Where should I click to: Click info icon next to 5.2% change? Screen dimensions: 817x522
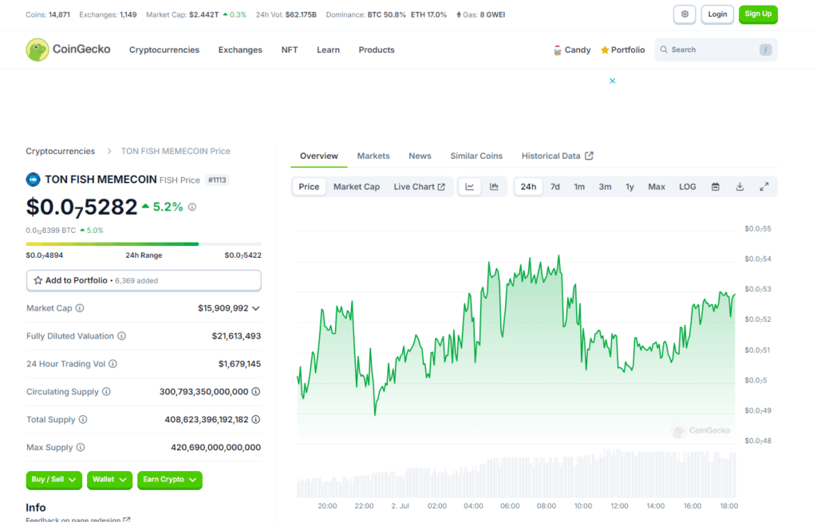pos(192,207)
